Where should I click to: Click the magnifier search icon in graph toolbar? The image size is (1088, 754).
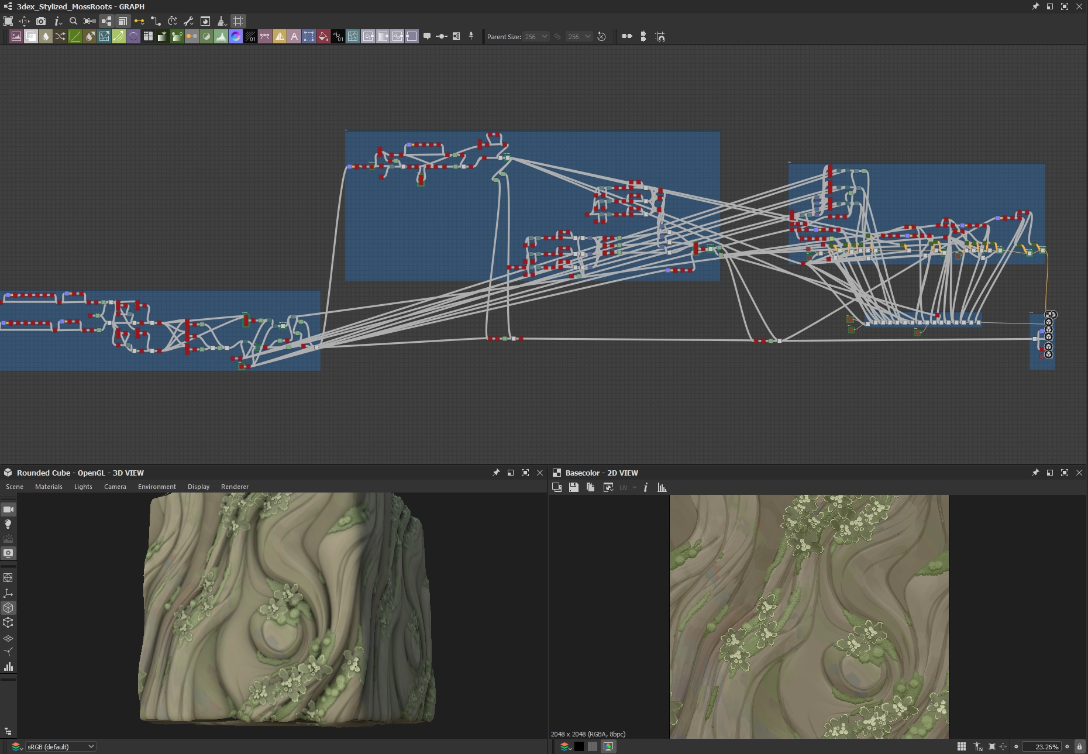(73, 21)
